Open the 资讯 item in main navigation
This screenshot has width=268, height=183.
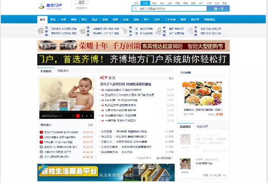(x=53, y=19)
